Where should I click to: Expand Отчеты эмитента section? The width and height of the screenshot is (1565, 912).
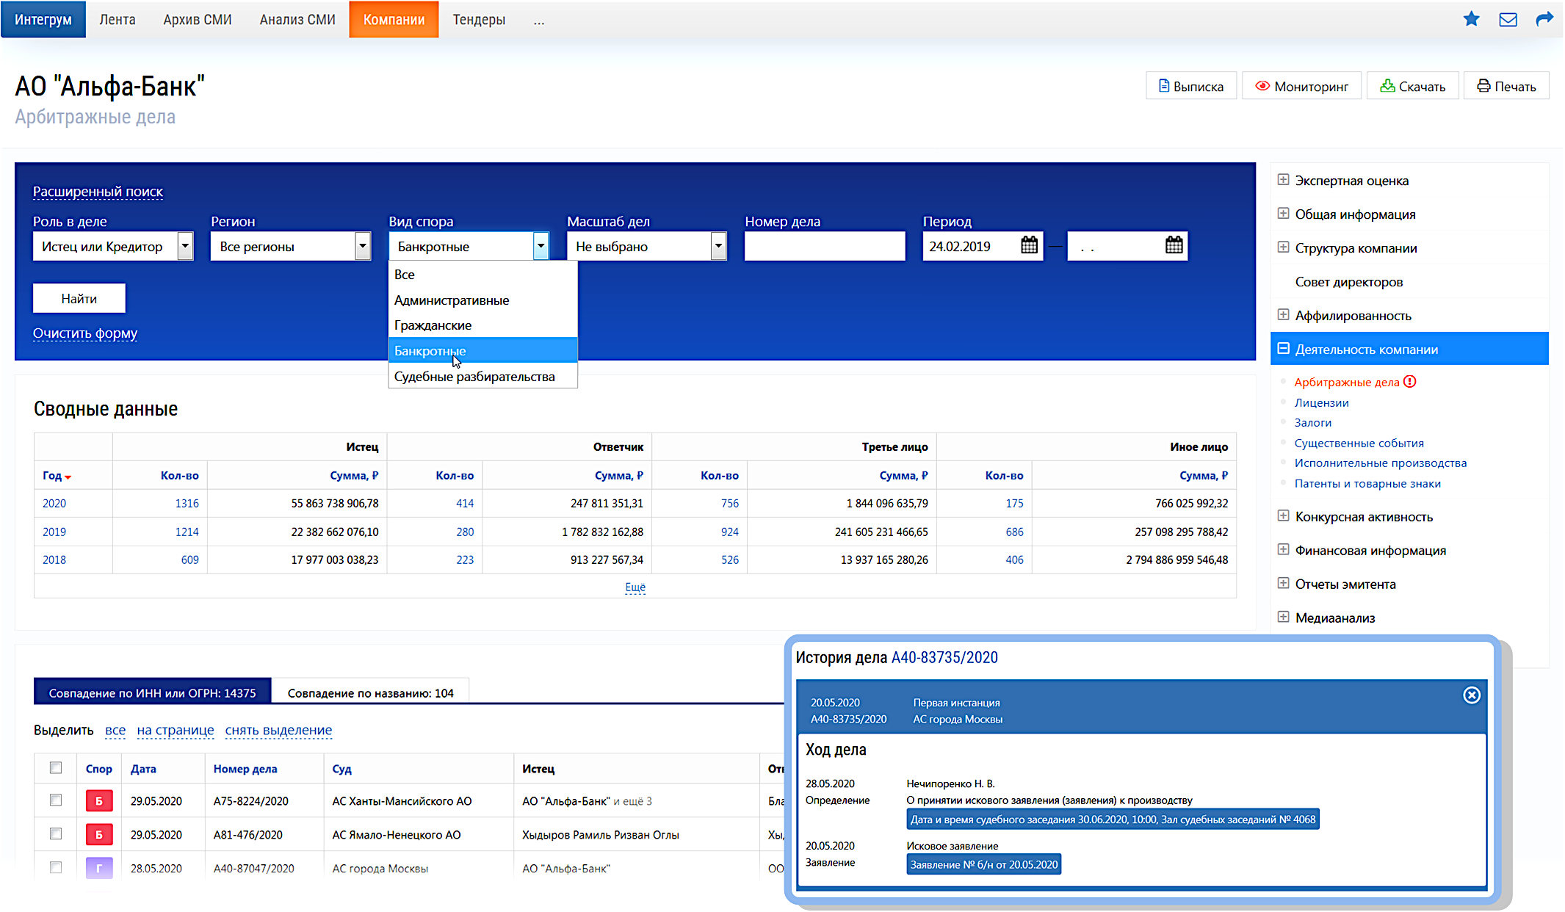pyautogui.click(x=1283, y=584)
